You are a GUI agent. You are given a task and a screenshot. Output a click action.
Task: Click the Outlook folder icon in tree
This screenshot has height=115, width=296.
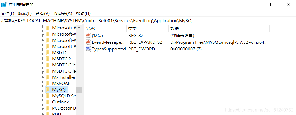coord(48,102)
